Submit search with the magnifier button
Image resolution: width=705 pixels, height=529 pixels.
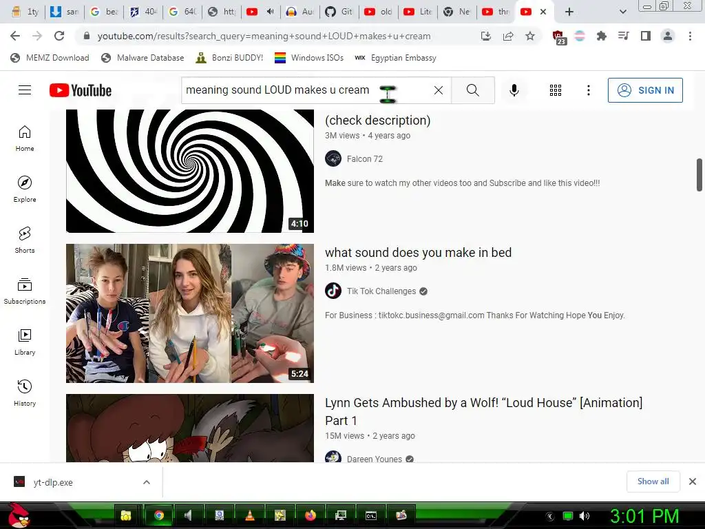(473, 90)
